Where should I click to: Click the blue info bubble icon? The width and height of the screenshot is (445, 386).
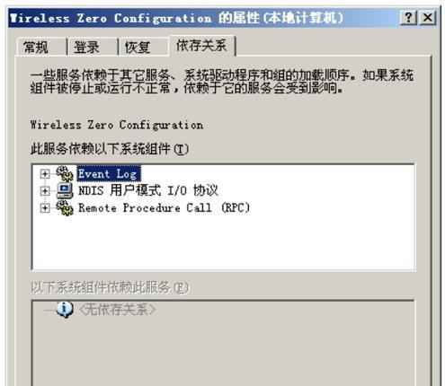click(x=65, y=309)
